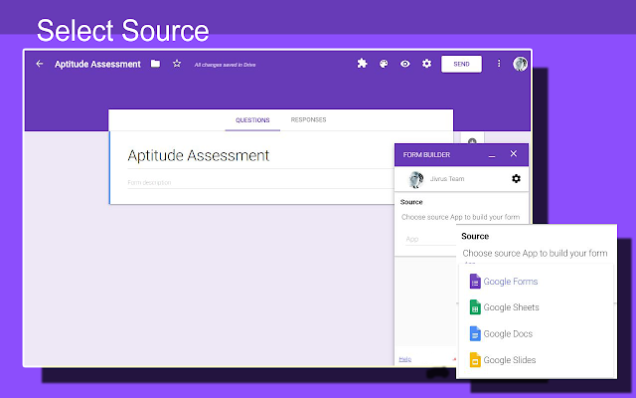This screenshot has height=398, width=636.
Task: Click the Jivrus Team name label
Action: [x=447, y=179]
